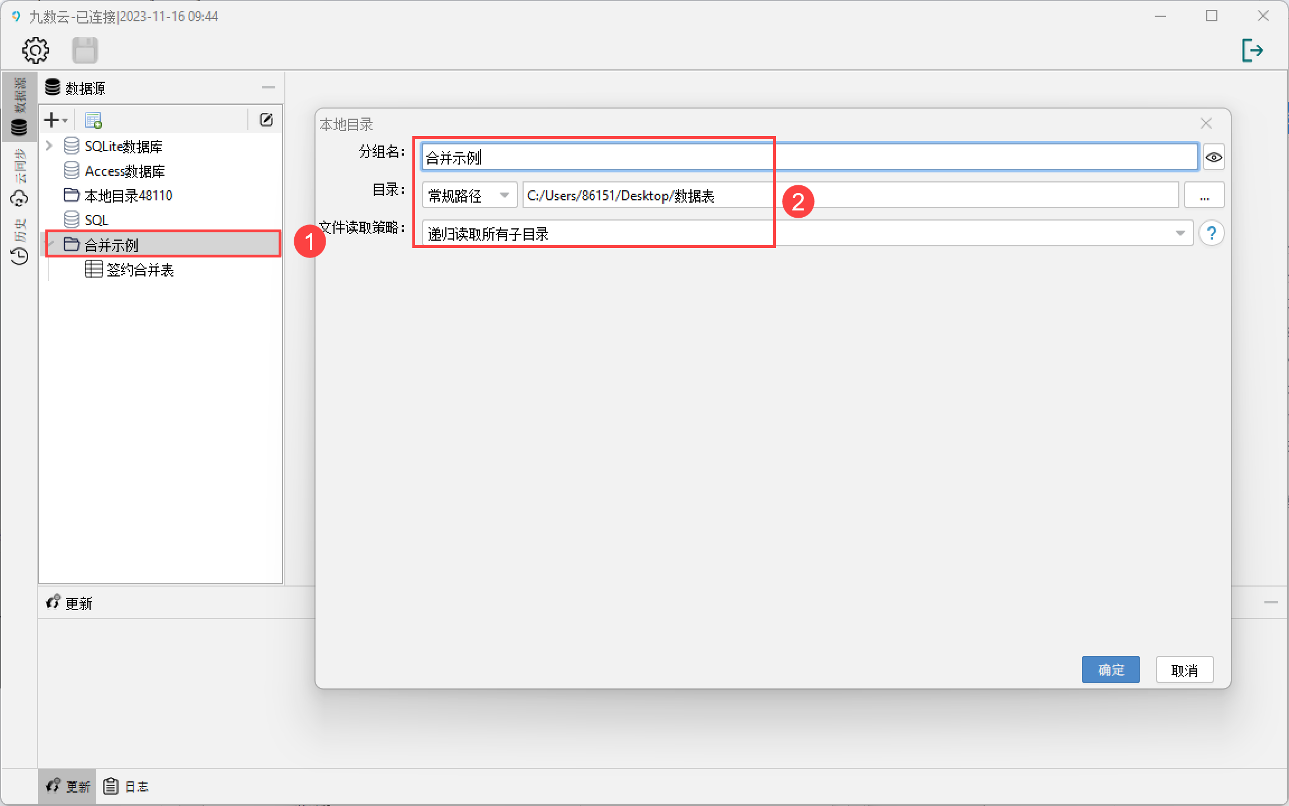Image resolution: width=1289 pixels, height=806 pixels.
Task: Click the edit pencil icon
Action: (266, 120)
